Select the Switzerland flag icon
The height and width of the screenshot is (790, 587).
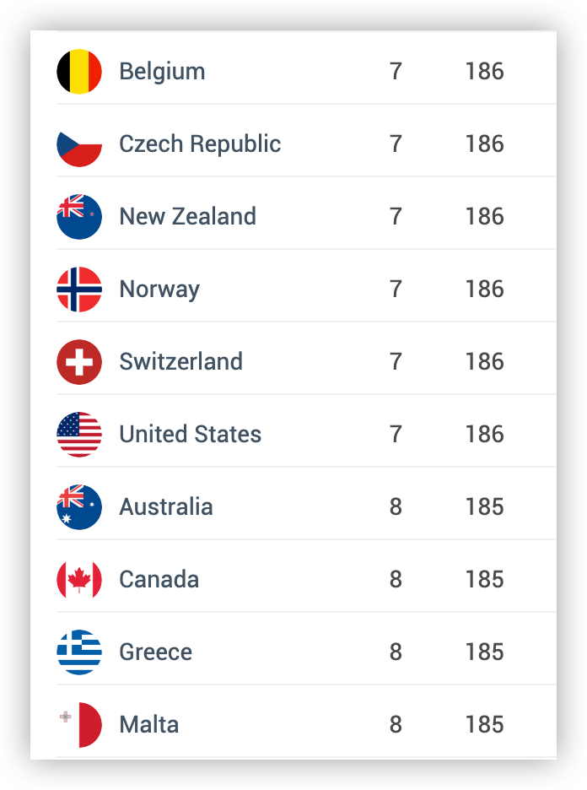pos(79,362)
